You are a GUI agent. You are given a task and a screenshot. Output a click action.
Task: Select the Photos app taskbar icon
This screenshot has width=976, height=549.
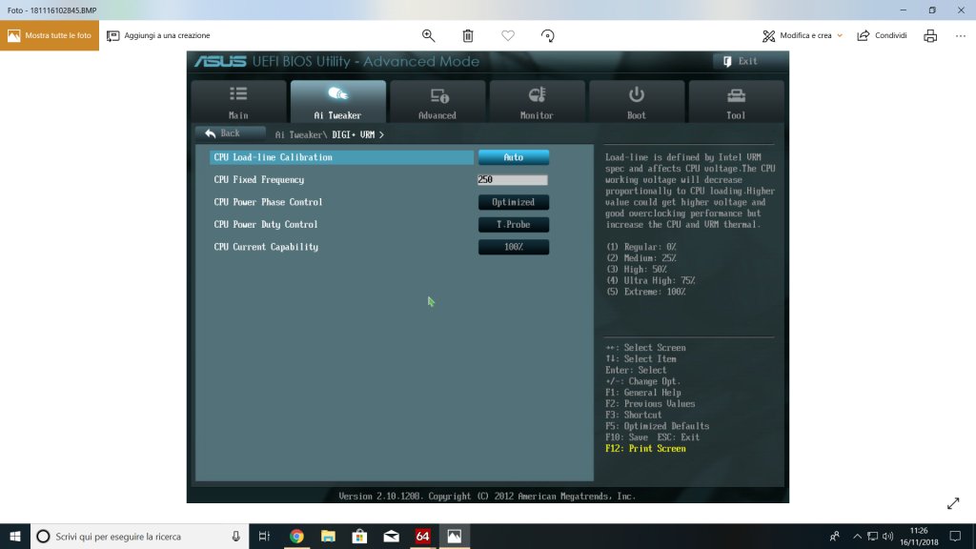pyautogui.click(x=455, y=536)
